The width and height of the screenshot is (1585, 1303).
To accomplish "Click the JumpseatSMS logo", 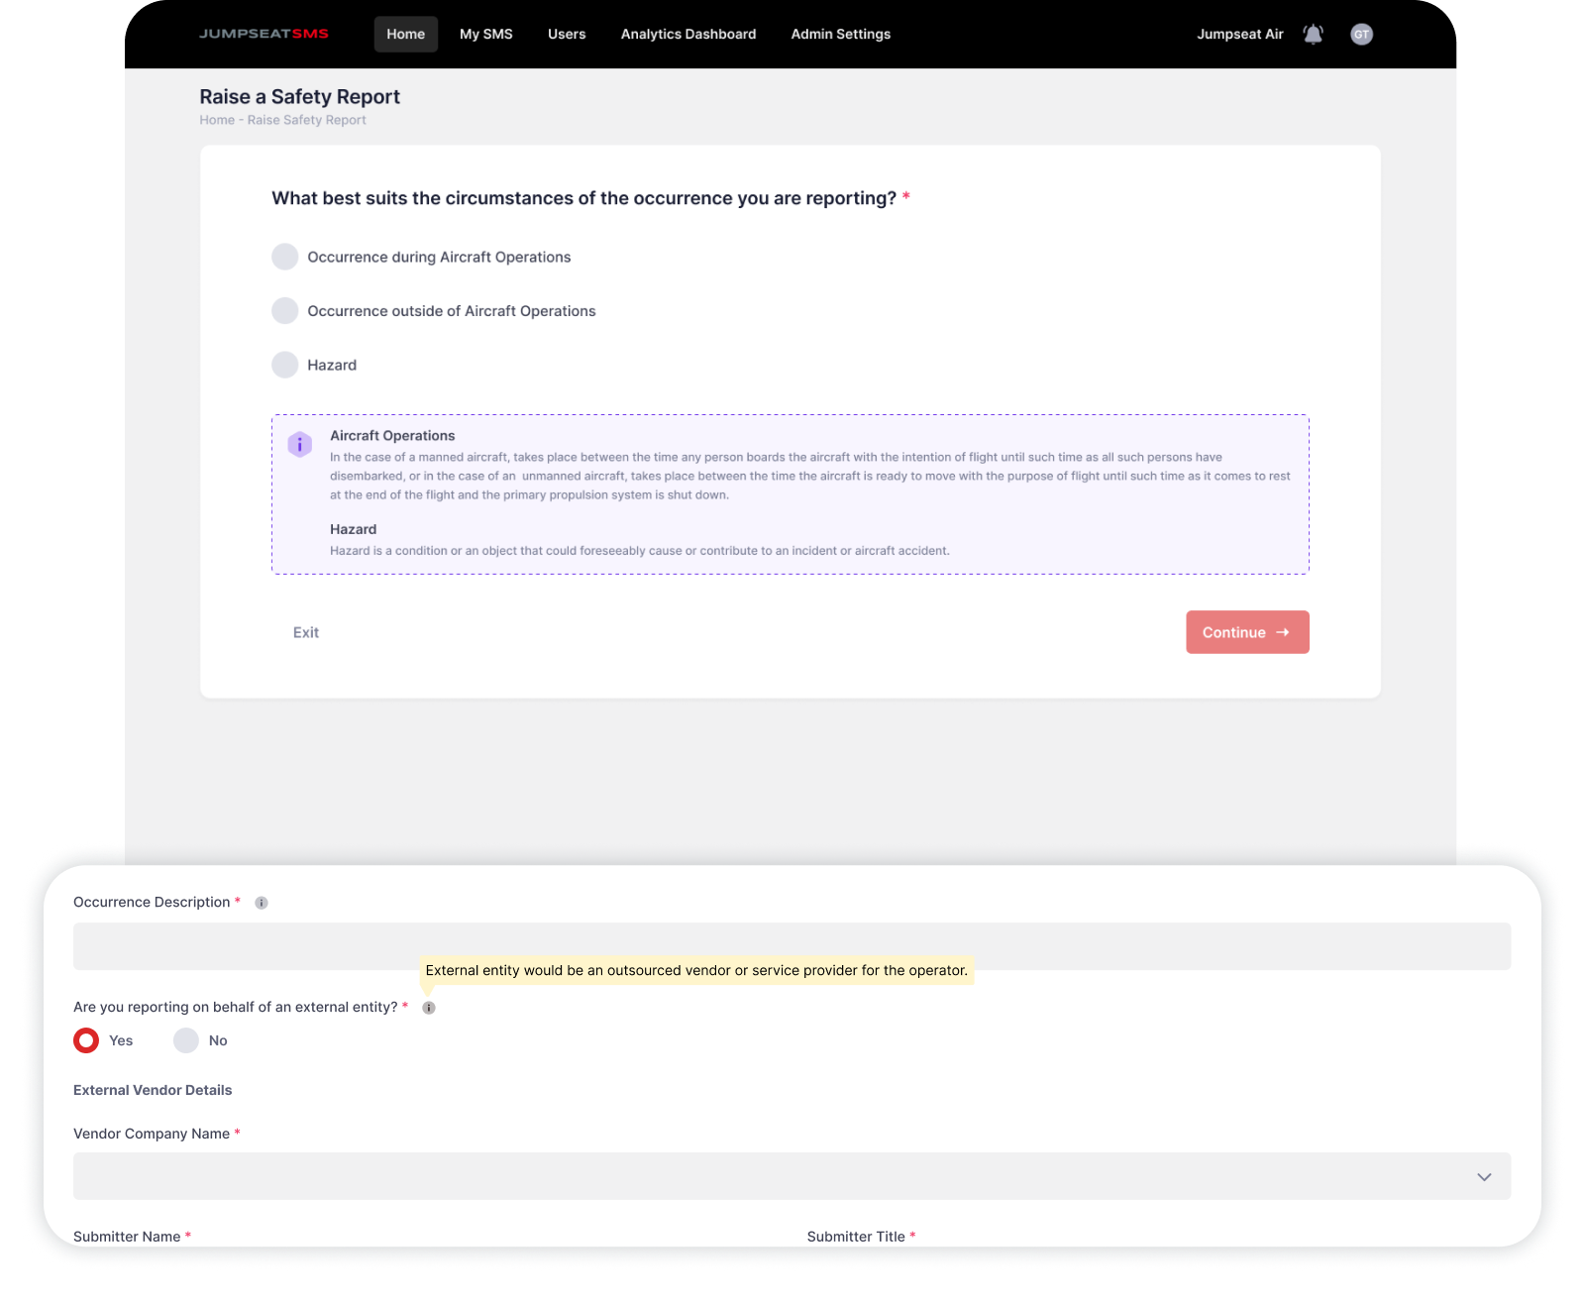I will (264, 34).
